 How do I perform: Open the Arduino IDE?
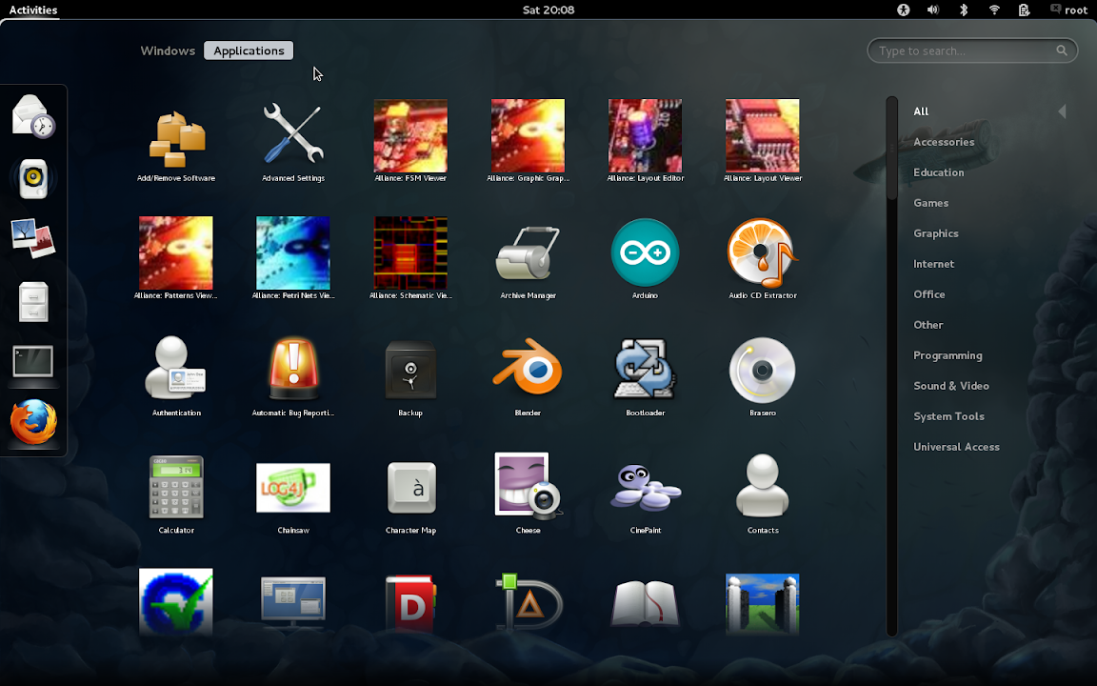645,257
